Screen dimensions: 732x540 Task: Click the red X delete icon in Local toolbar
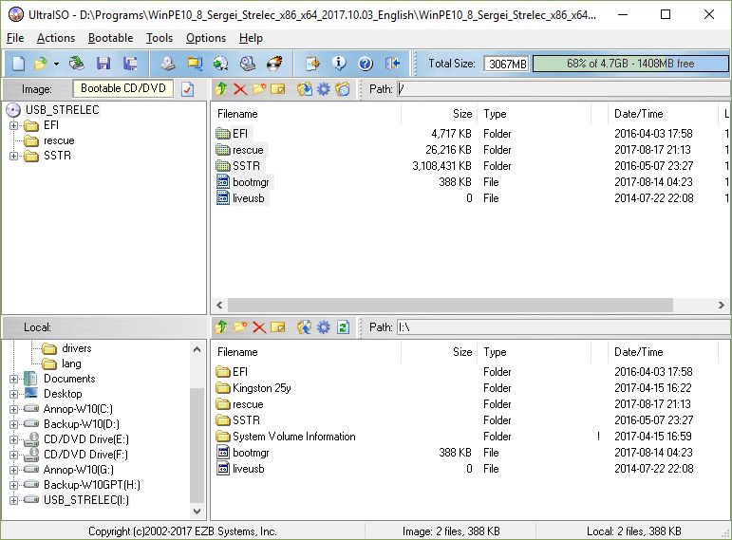259,327
